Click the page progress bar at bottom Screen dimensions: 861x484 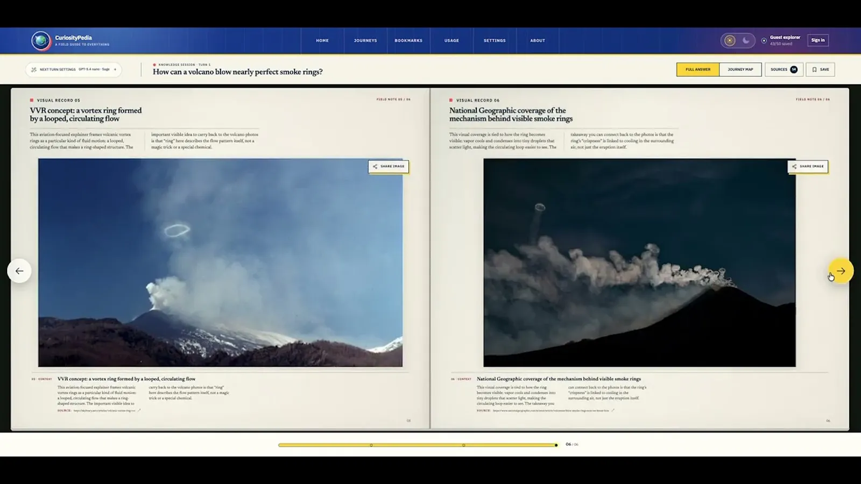coord(418,445)
